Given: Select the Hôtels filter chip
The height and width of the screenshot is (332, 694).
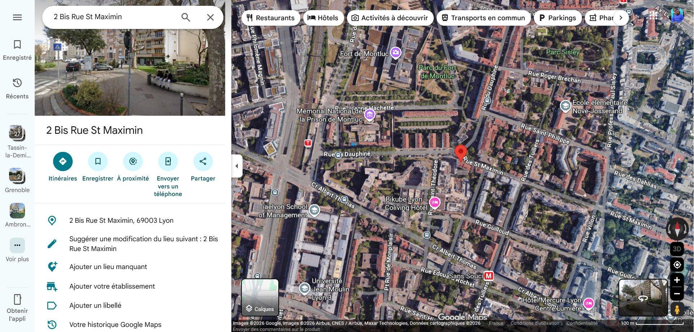Looking at the screenshot, I should [323, 18].
